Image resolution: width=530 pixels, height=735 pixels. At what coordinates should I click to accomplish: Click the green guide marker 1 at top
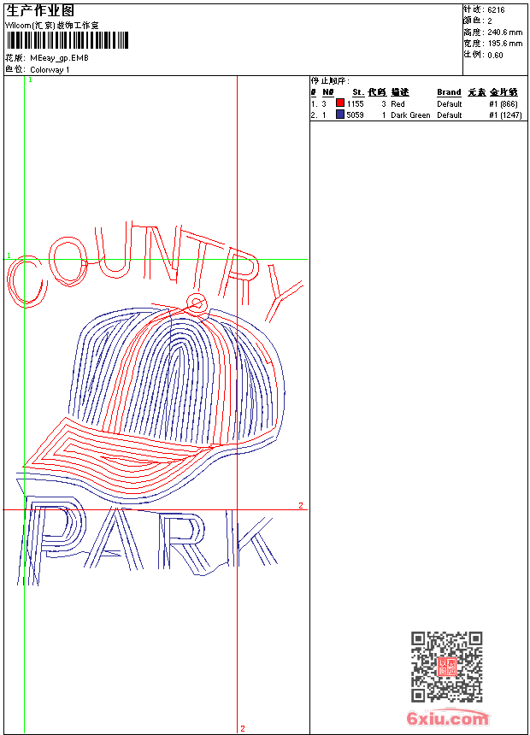(x=31, y=80)
